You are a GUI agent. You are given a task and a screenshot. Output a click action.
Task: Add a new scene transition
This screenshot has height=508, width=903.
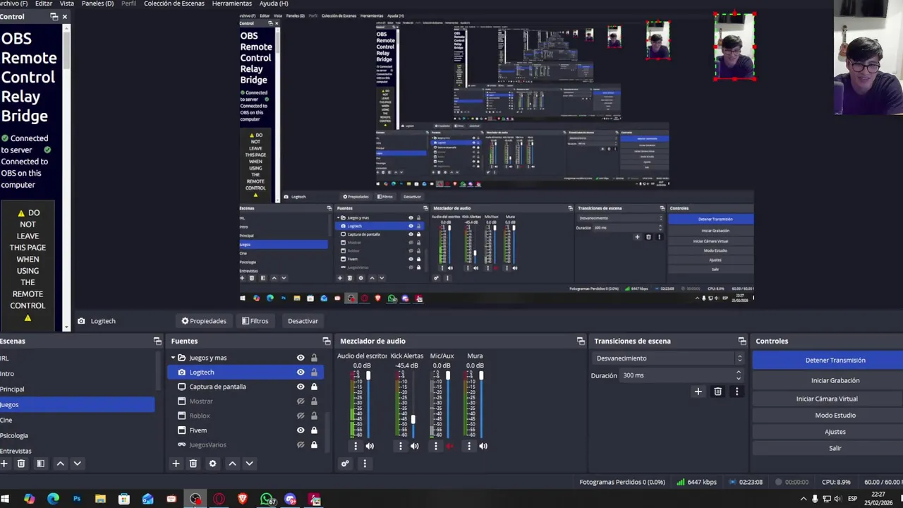698,392
